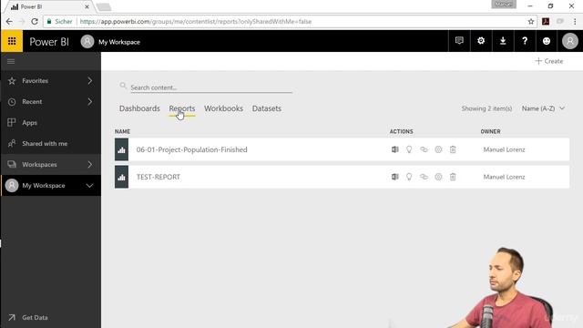View quick insights for 06-01-Project-Population-Finished
The width and height of the screenshot is (583, 328).
[409, 149]
